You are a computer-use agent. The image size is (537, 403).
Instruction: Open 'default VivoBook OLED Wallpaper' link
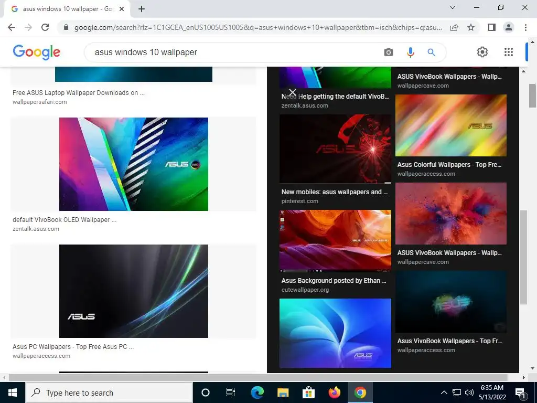pos(65,220)
